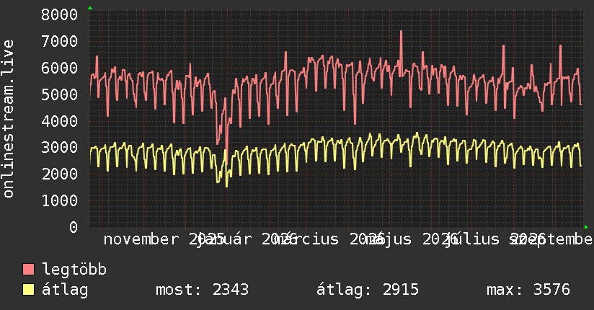Click the most: 2343 statistic
The width and height of the screenshot is (594, 310).
point(203,290)
